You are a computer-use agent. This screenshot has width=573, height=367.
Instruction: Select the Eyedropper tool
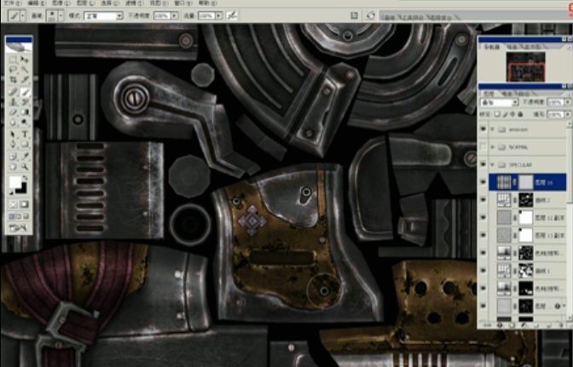[x=25, y=157]
